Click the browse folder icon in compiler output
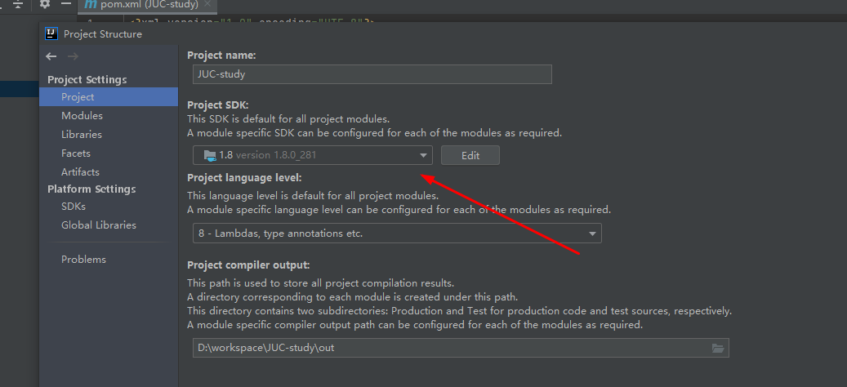Viewport: 847px width, 387px height. click(717, 348)
